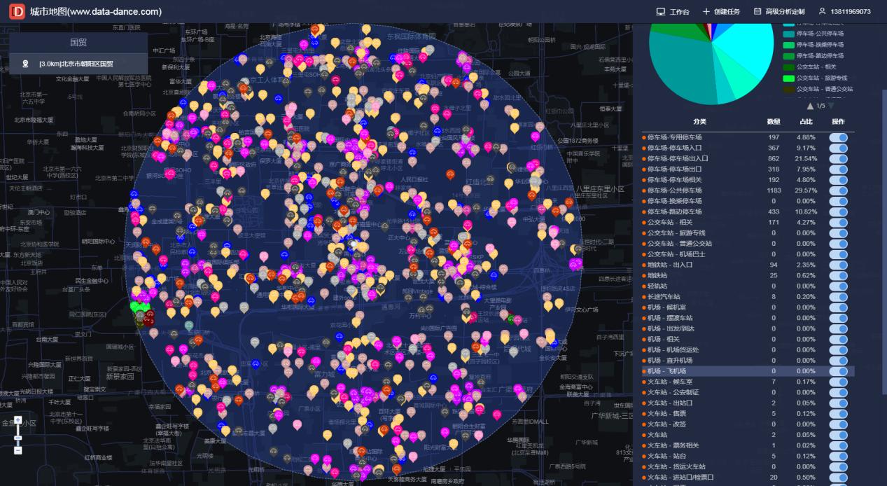887x486 pixels.
Task: Click row label 轻轨站
Action: tap(657, 286)
